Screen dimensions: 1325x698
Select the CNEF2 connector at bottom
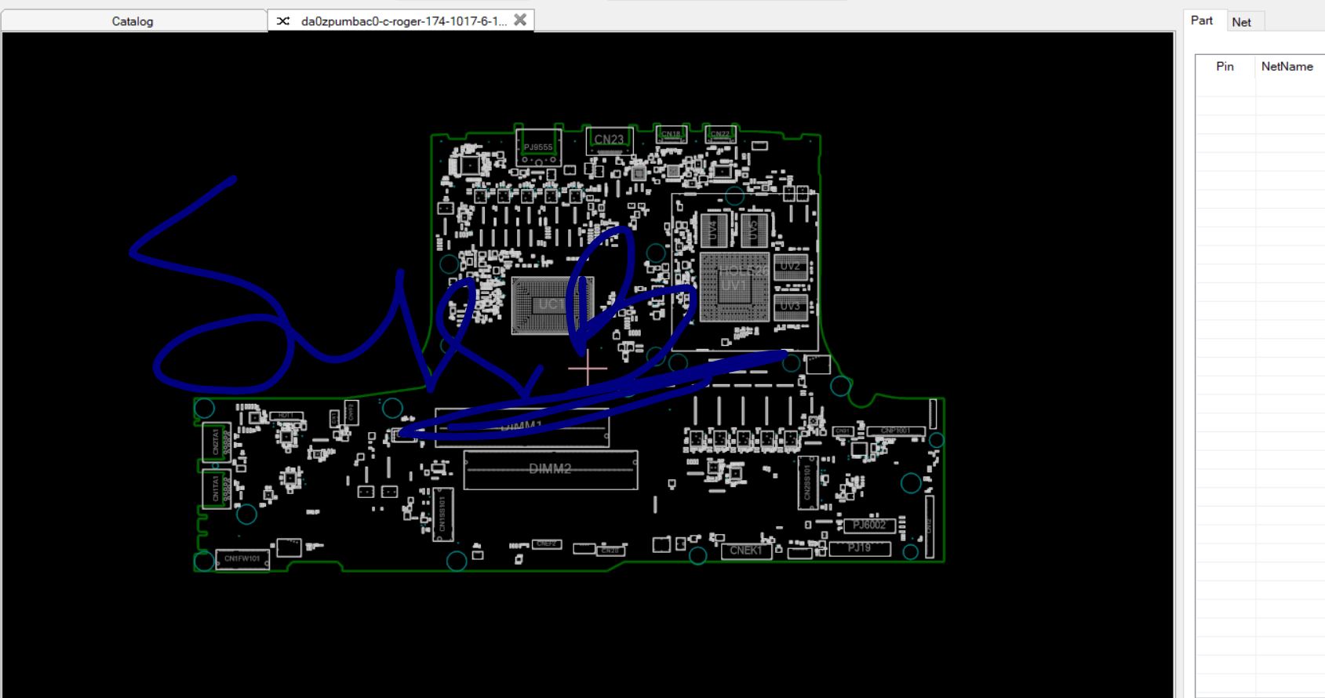[547, 543]
